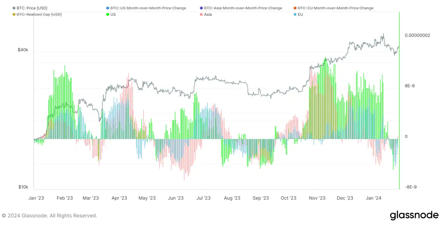Click the blue dot for US Month-over-Month Price Change

coord(108,8)
